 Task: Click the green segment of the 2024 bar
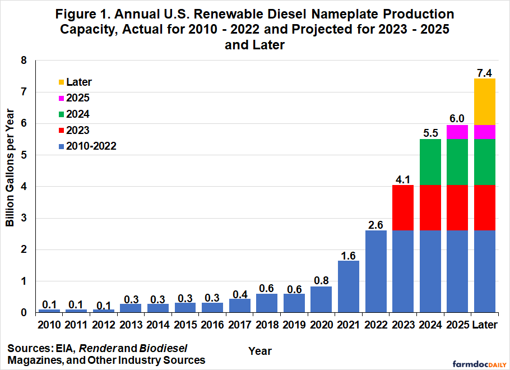430,162
